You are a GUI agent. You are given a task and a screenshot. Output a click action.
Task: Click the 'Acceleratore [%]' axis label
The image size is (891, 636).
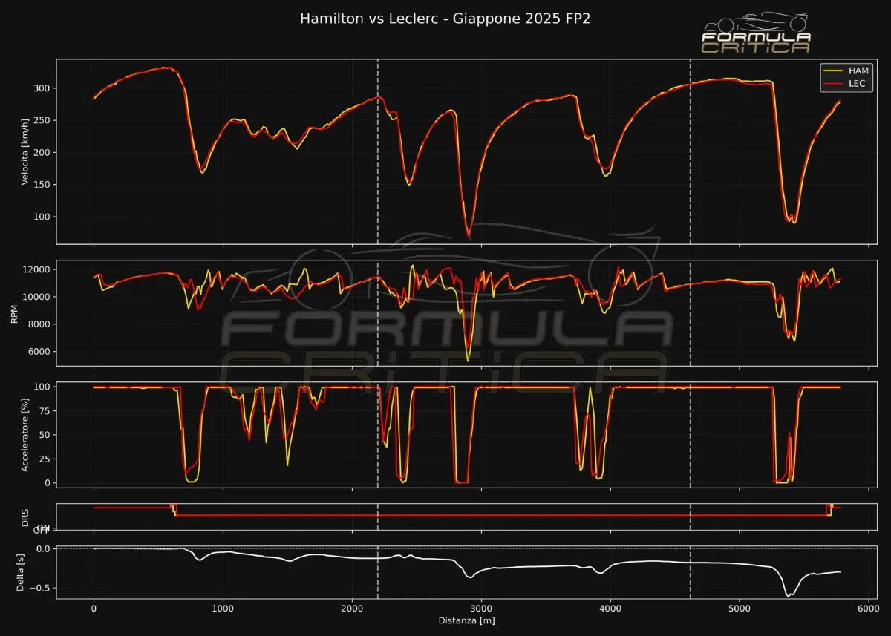point(25,435)
